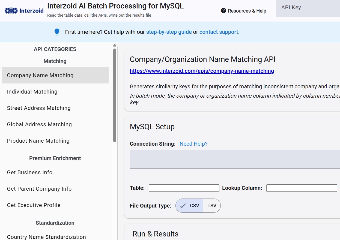Open Get Parent Company Info
This screenshot has width=340, height=240.
(55, 189)
